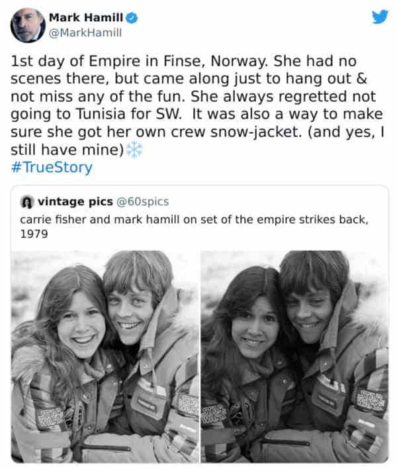Viewport: 397px width, 469px height.
Task: Open the @MarkHamill handle
Action: [x=85, y=32]
